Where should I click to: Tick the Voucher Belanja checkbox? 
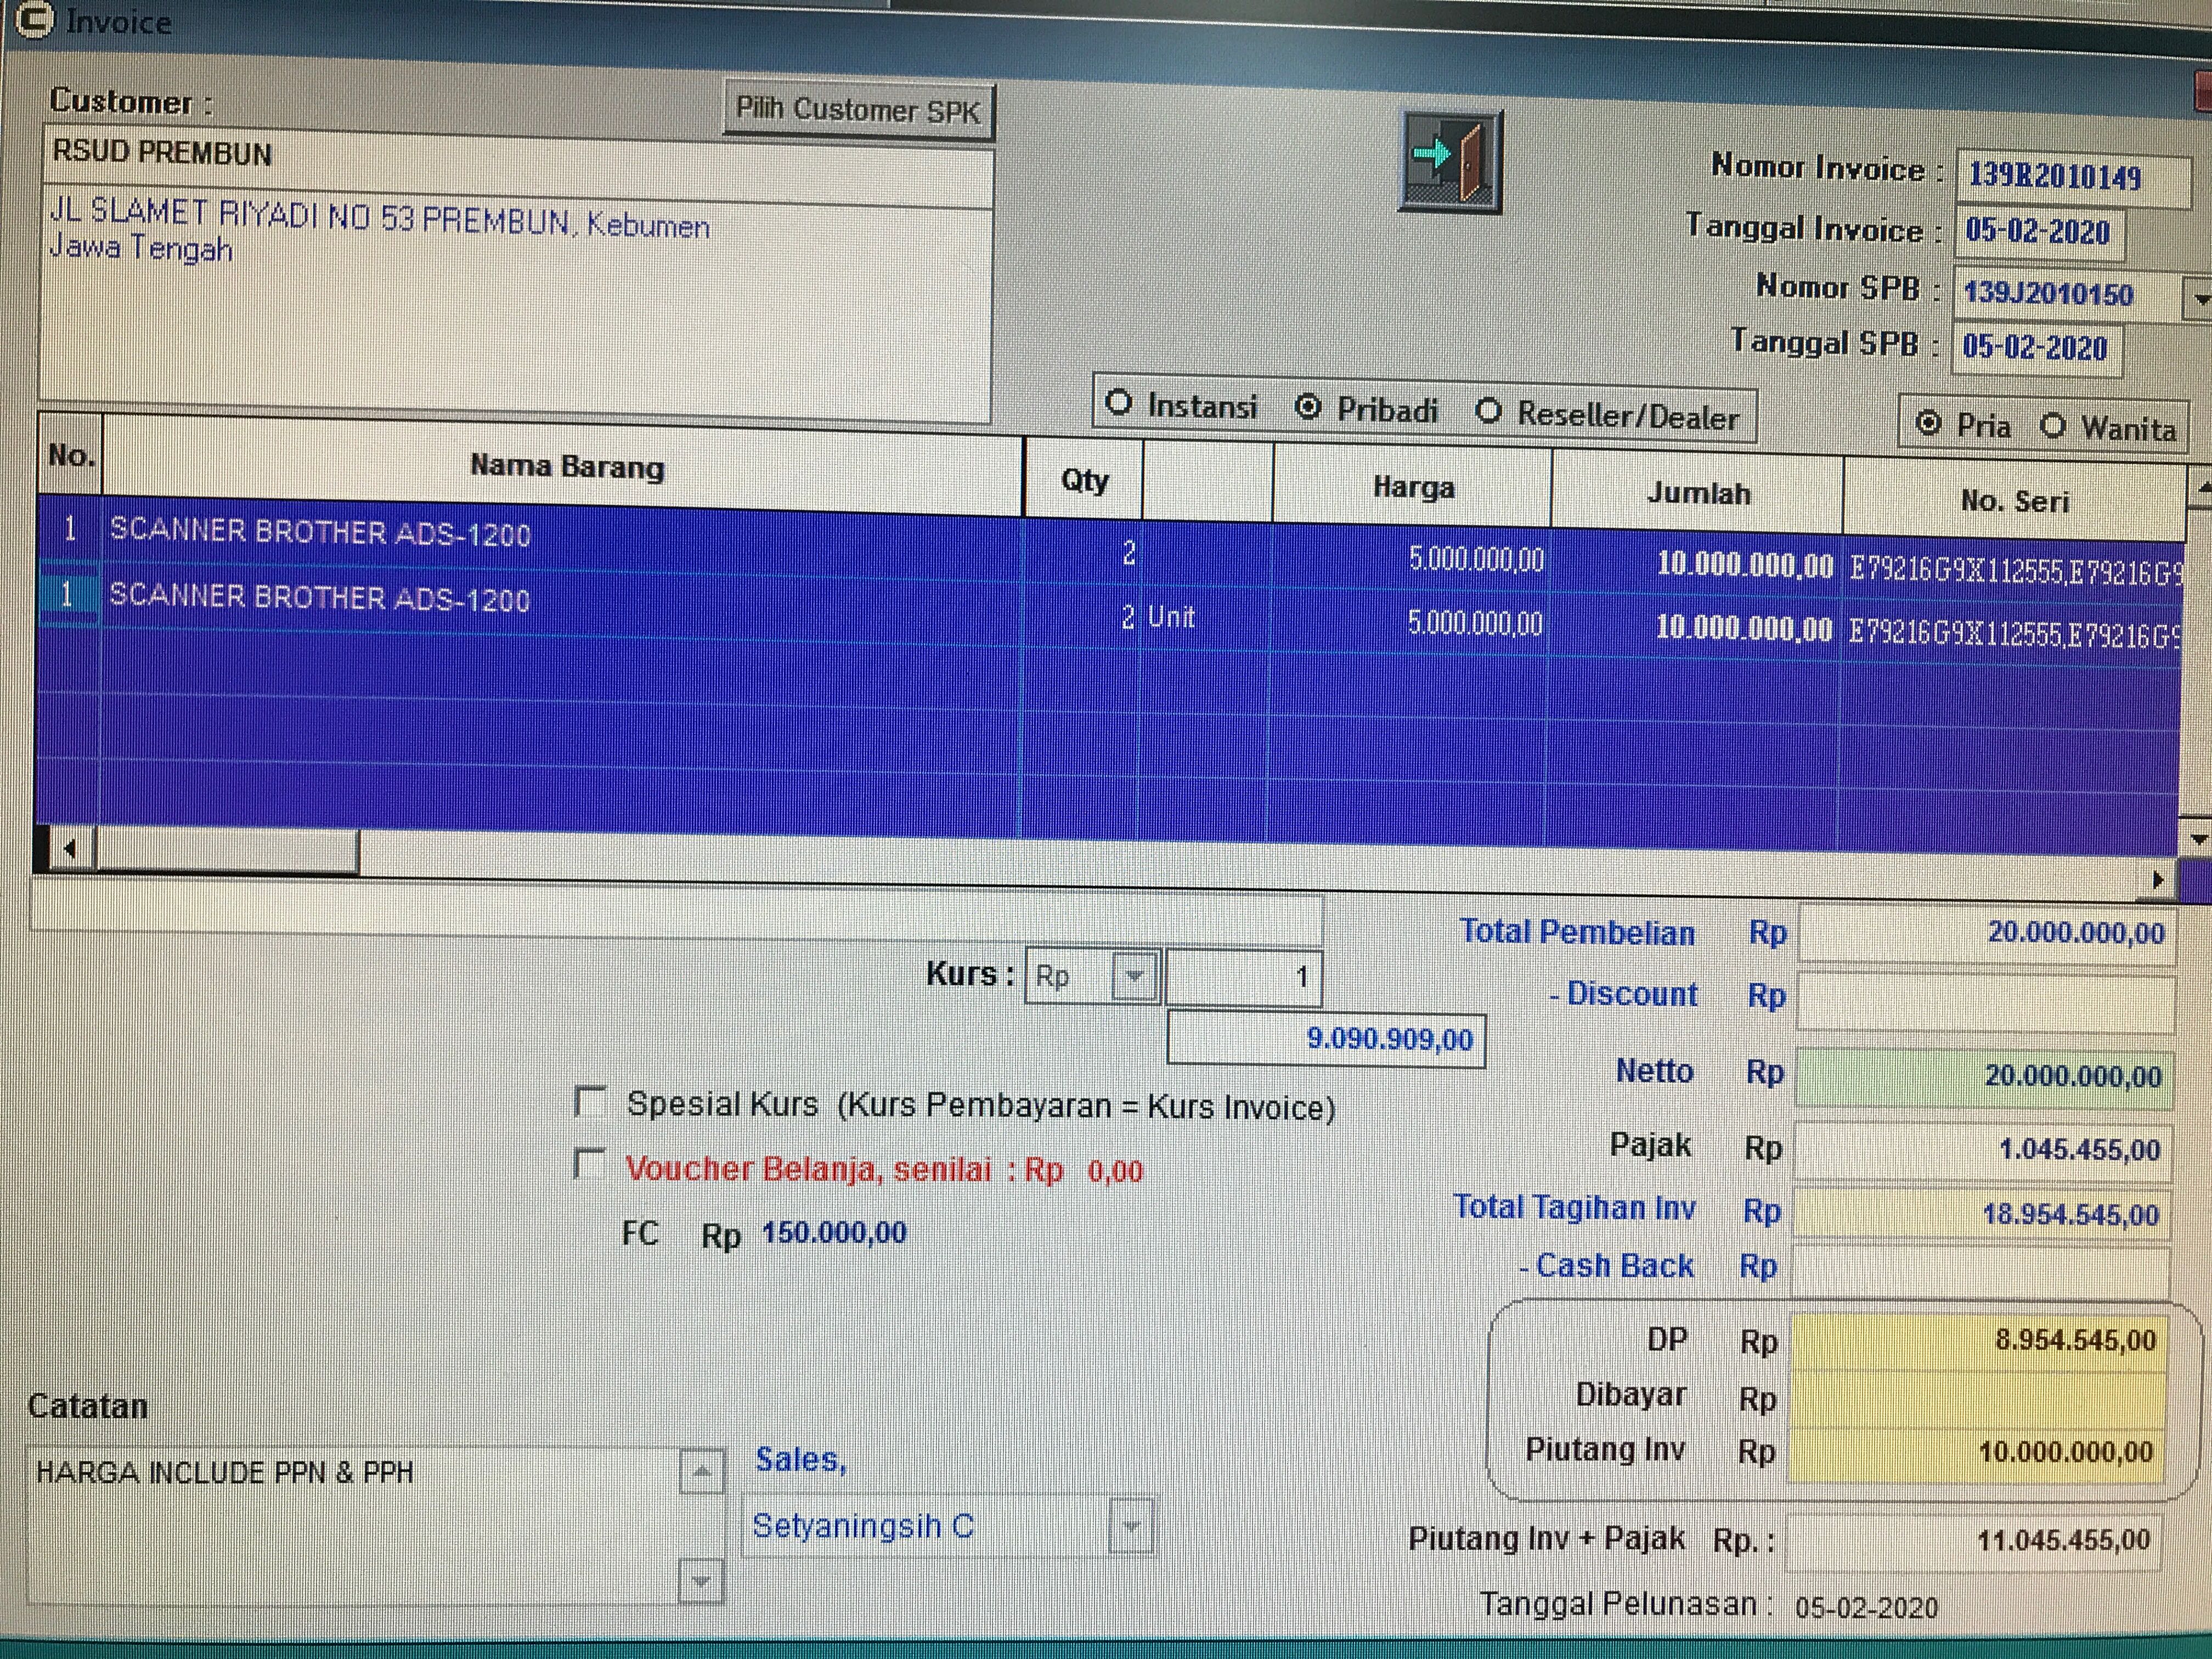590,1164
